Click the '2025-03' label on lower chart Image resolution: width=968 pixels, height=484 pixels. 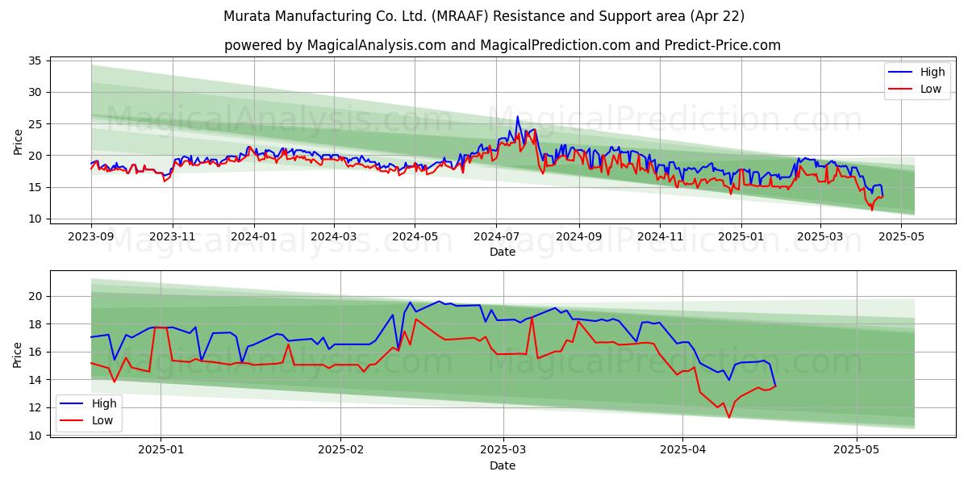coord(503,450)
